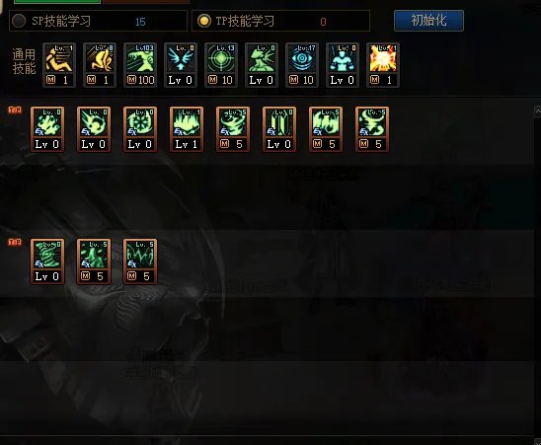Select the SP技能学习 radio button

19,21
